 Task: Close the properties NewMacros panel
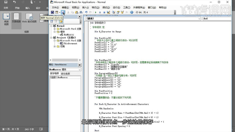click(x=80, y=65)
